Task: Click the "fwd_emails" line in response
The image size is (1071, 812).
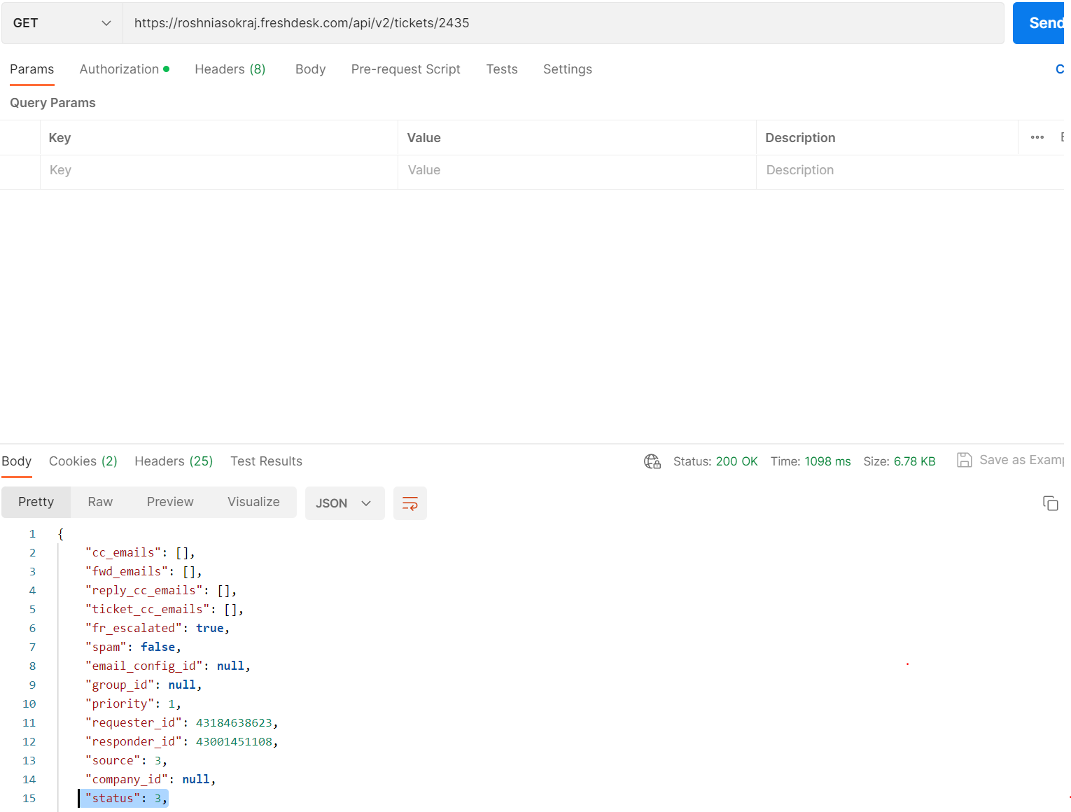Action: [x=143, y=572]
